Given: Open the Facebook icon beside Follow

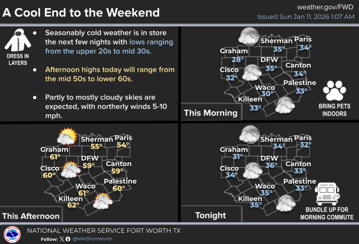Looking at the screenshot, I should click(68, 239).
